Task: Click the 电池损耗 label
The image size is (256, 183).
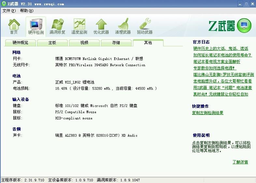Action: [x=21, y=88]
